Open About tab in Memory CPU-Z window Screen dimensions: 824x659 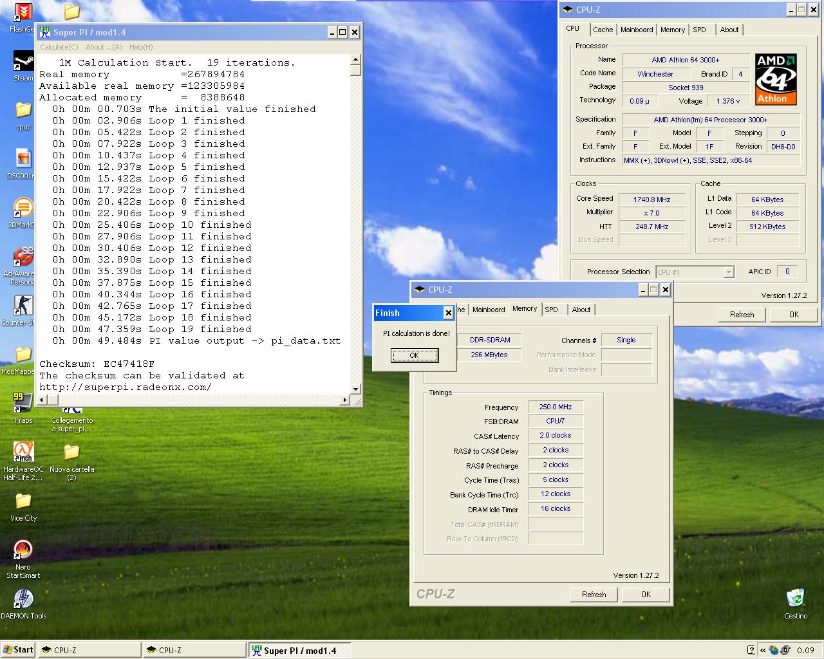point(581,310)
